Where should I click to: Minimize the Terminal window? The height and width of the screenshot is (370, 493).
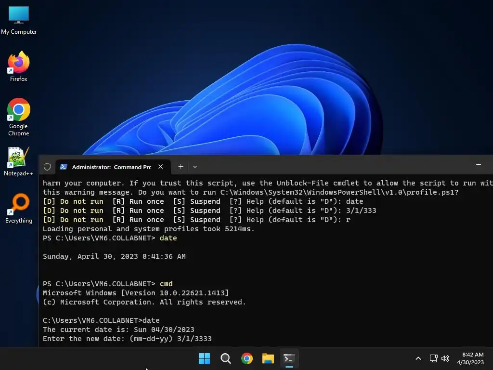(x=479, y=165)
